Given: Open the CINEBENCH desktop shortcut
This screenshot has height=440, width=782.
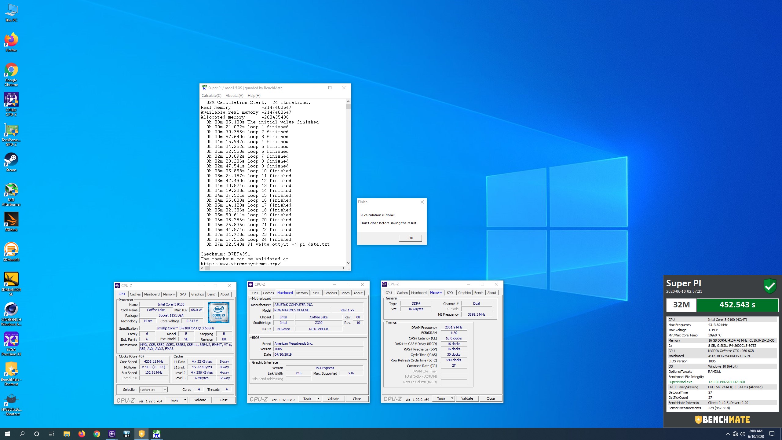Looking at the screenshot, I should tap(11, 314).
